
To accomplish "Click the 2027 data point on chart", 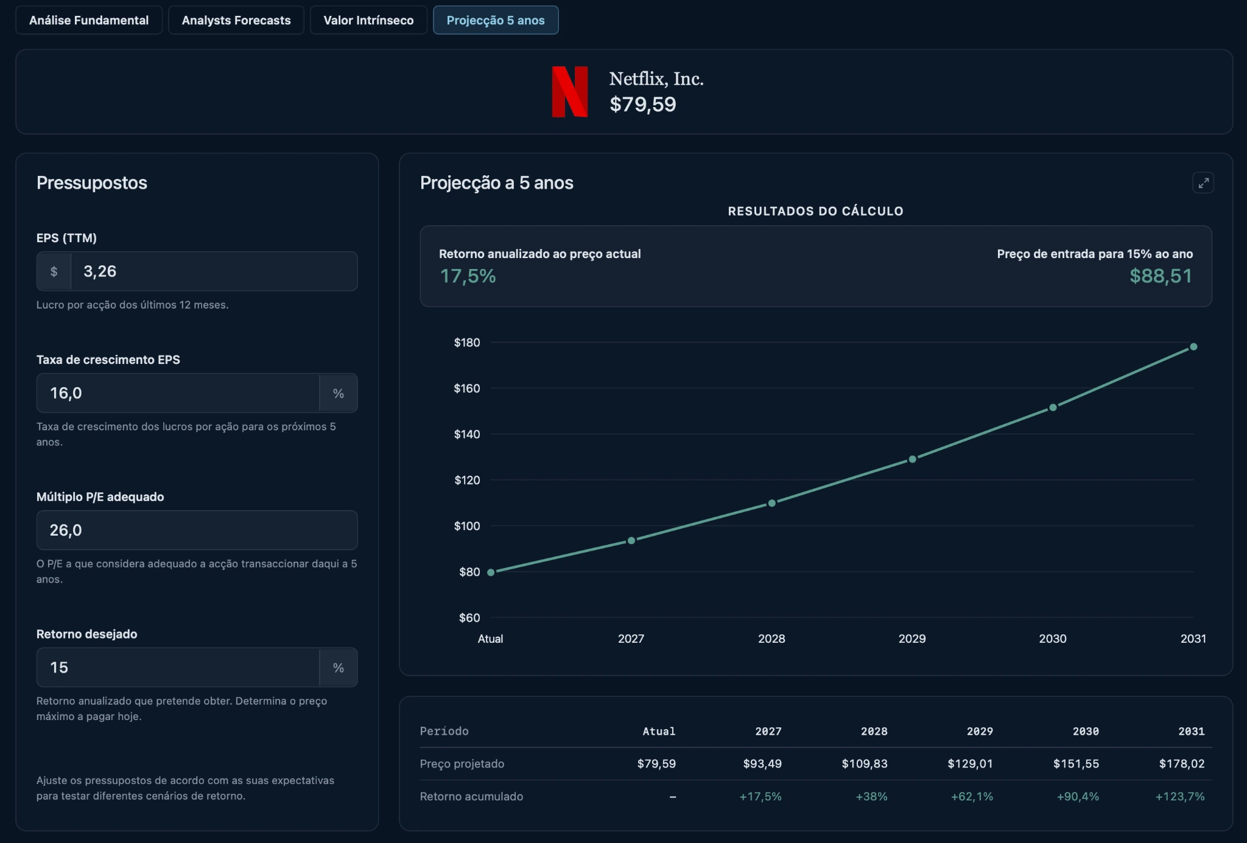I will [631, 540].
